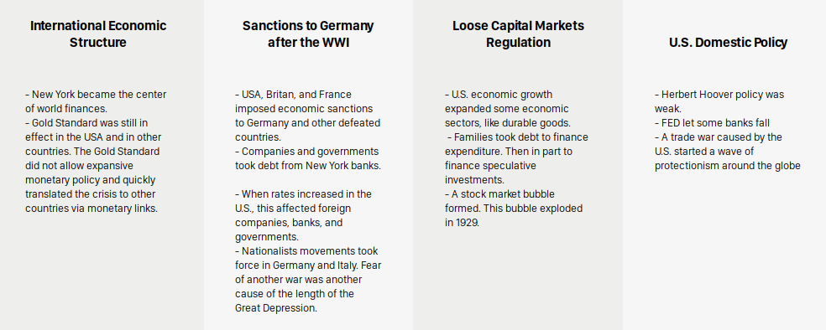Click the International Economic Structure heading
This screenshot has height=330, width=826.
98,34
